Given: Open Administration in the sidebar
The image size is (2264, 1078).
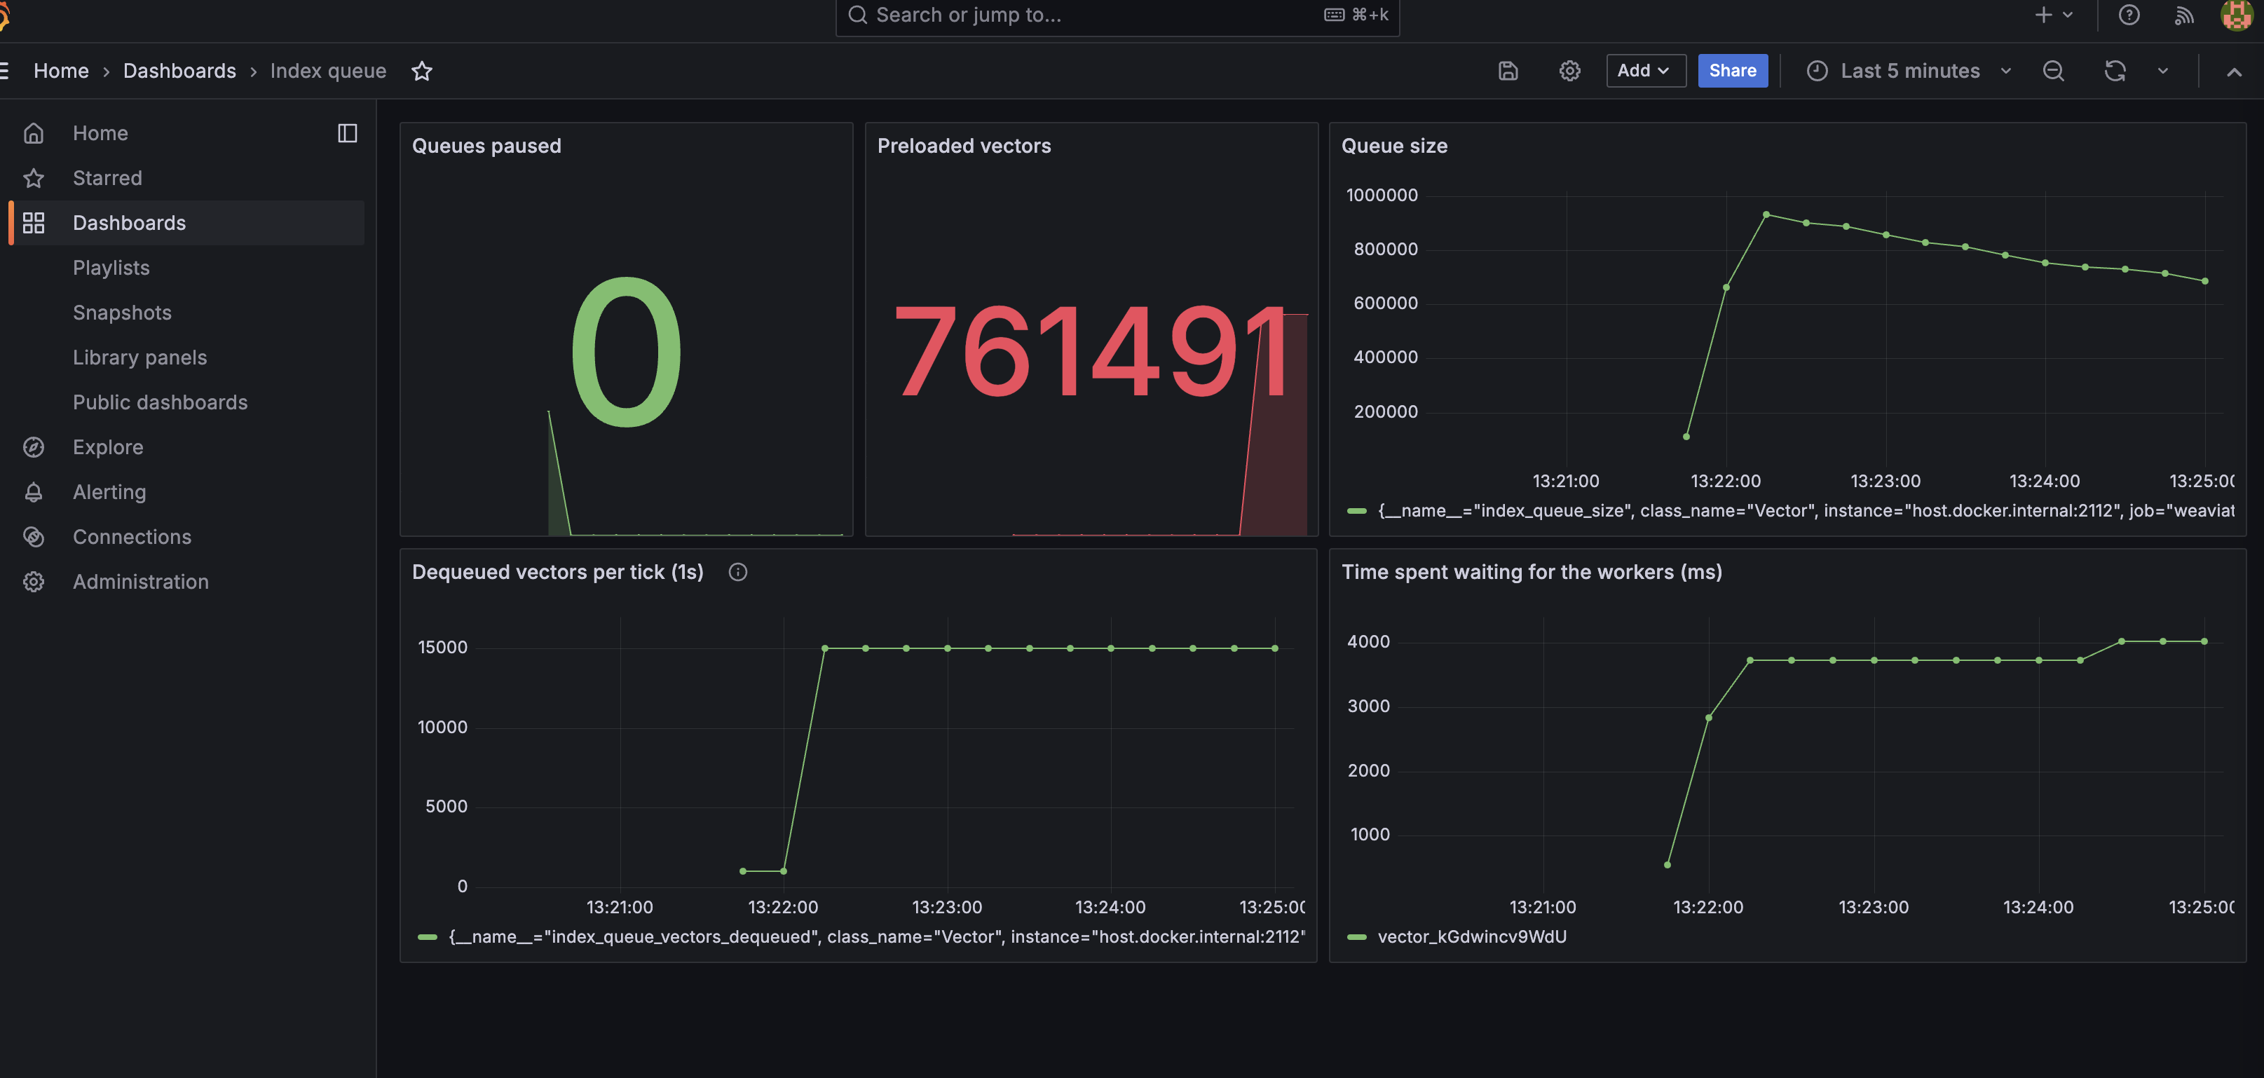Looking at the screenshot, I should [141, 581].
